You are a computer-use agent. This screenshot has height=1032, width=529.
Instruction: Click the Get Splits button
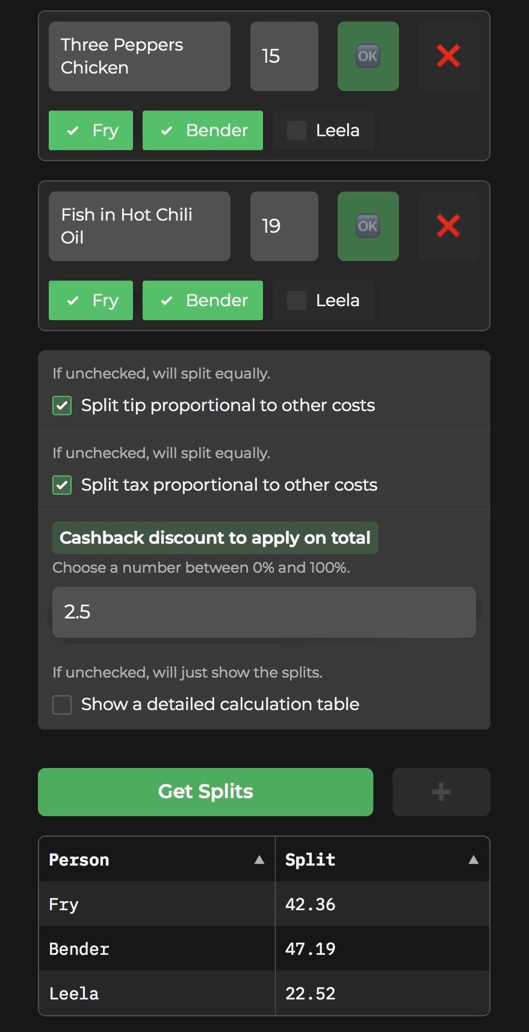[x=205, y=791]
